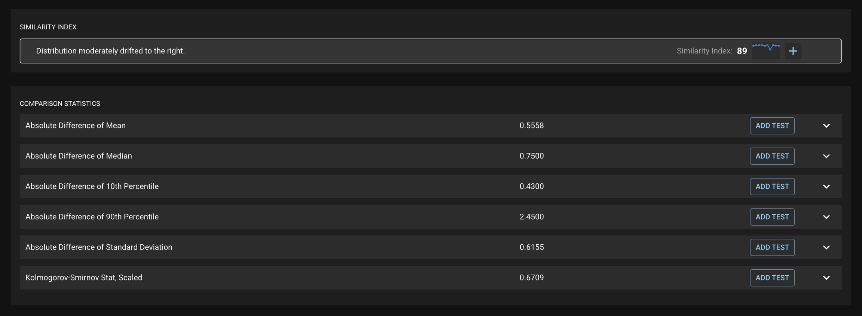Open the Similarity Index sparkline chart

tap(766, 50)
